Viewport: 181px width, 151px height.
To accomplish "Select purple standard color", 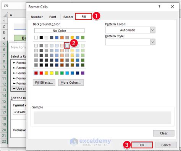I will coord(82,73).
